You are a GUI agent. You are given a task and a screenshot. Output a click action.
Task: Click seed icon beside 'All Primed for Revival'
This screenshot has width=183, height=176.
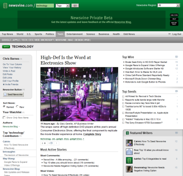(123, 96)
